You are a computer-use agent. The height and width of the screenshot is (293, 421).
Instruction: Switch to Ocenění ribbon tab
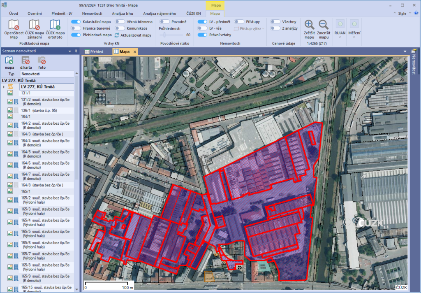tap(35, 14)
